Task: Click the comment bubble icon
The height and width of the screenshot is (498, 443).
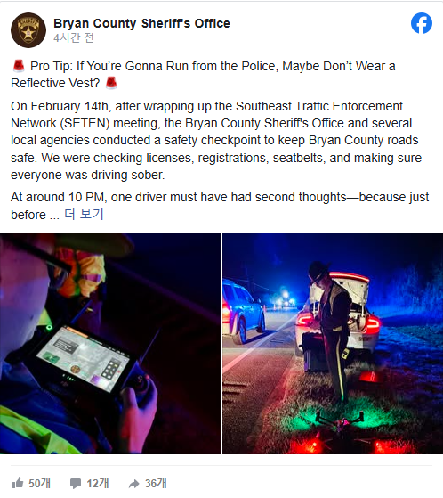Action: (x=76, y=484)
